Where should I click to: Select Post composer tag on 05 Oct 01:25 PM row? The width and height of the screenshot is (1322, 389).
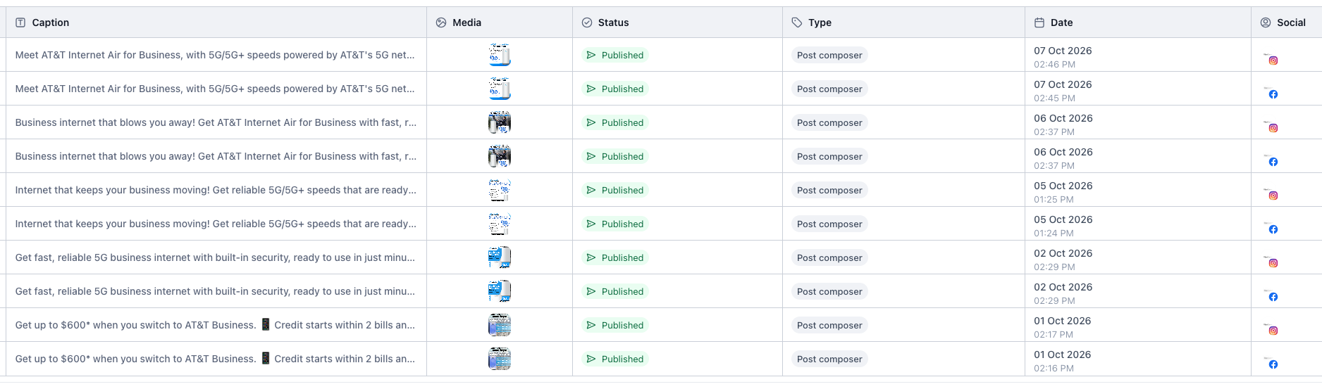pyautogui.click(x=829, y=190)
